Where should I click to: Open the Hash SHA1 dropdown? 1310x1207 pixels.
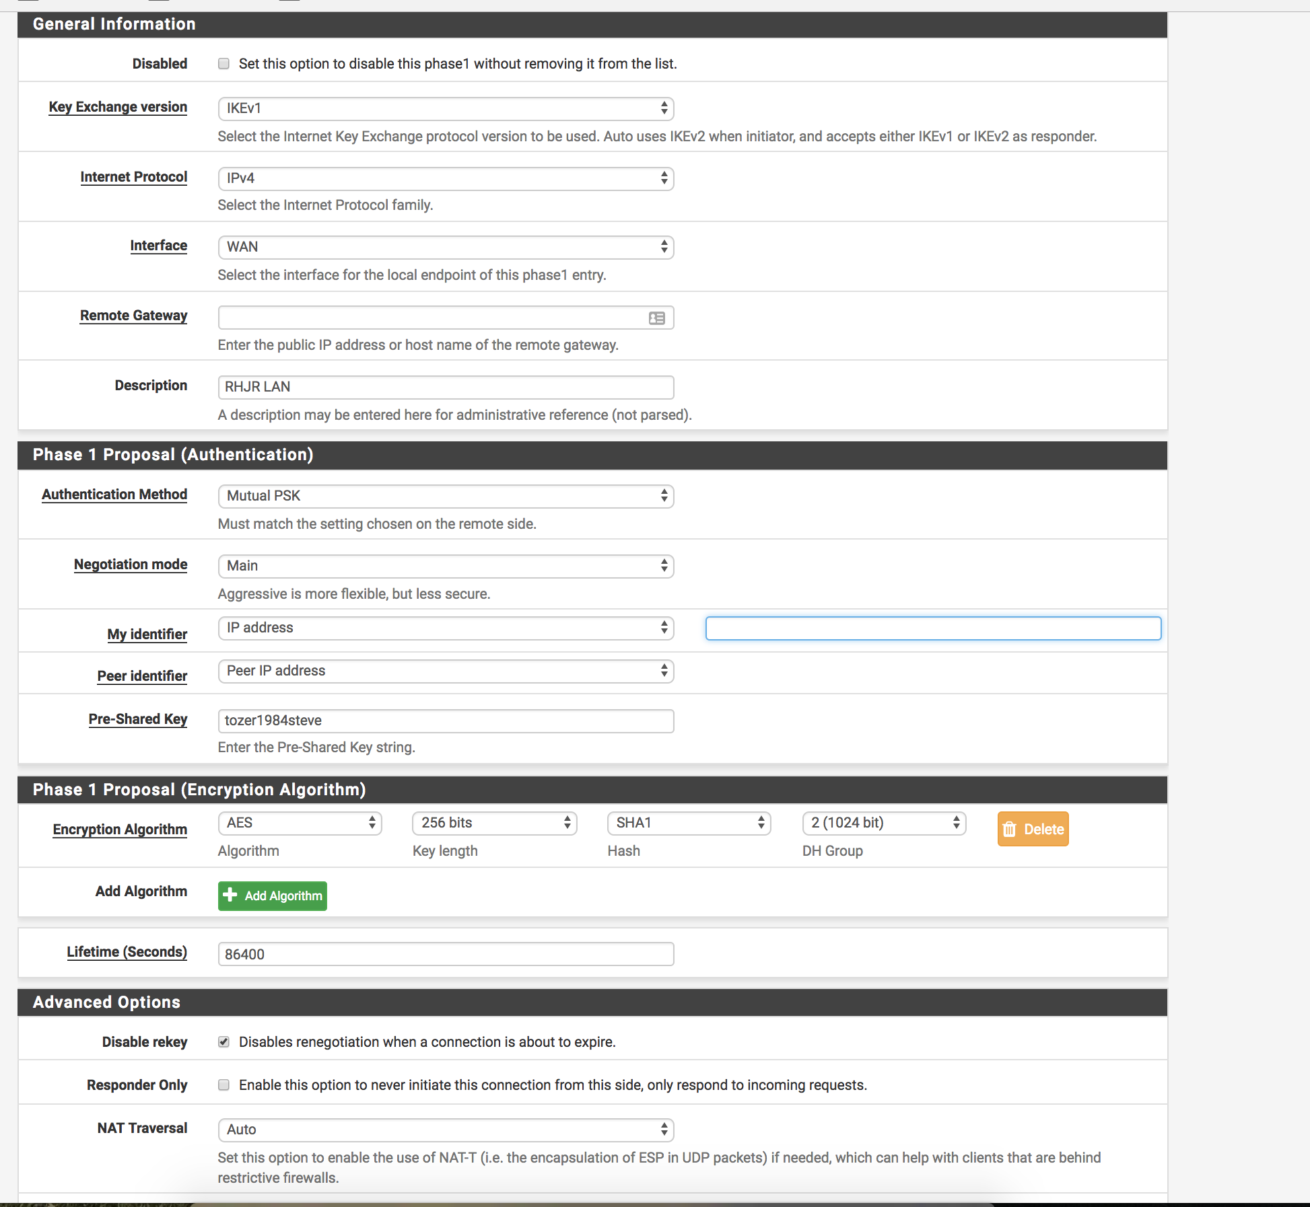coord(689,823)
